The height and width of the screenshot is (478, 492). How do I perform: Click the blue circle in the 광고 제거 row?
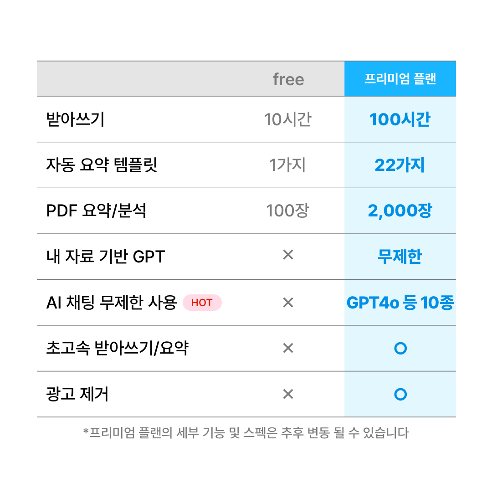pyautogui.click(x=400, y=394)
